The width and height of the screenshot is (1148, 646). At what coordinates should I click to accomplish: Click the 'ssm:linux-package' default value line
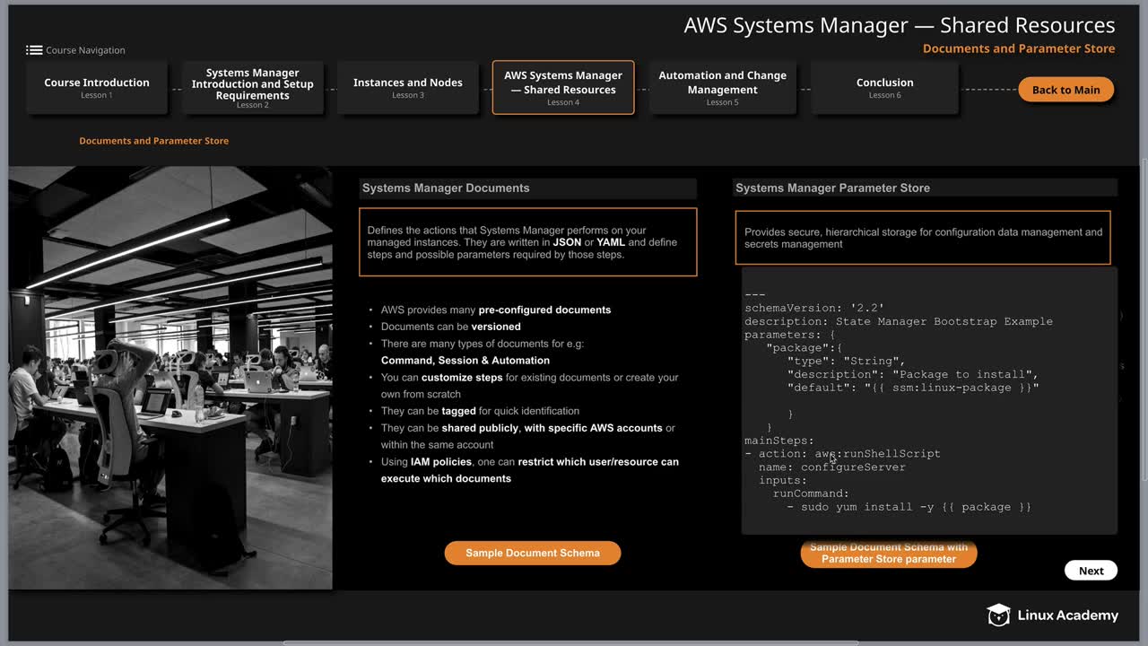tap(913, 388)
